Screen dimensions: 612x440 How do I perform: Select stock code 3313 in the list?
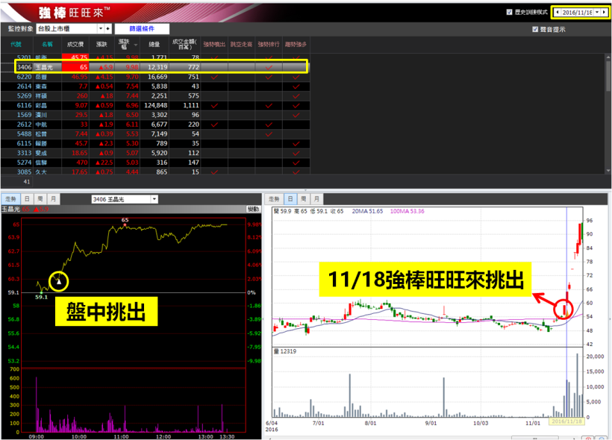(24, 153)
